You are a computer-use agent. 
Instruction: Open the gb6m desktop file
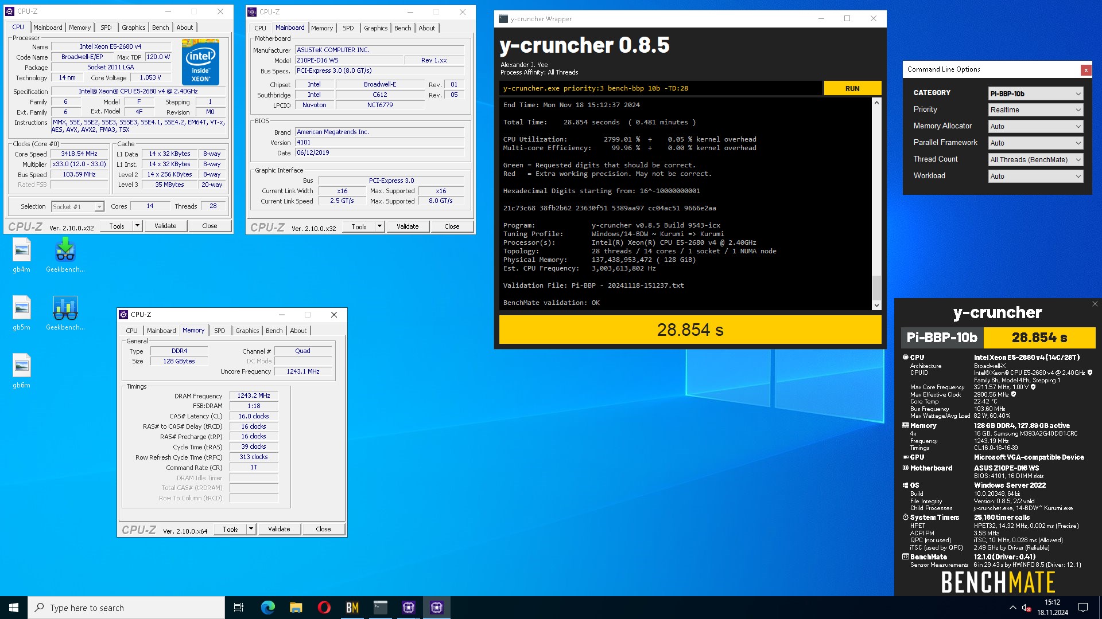[x=21, y=371]
